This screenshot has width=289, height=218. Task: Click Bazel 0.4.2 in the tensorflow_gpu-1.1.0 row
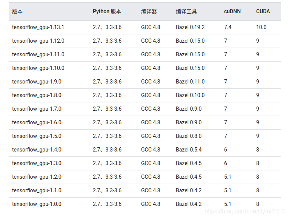(x=189, y=190)
